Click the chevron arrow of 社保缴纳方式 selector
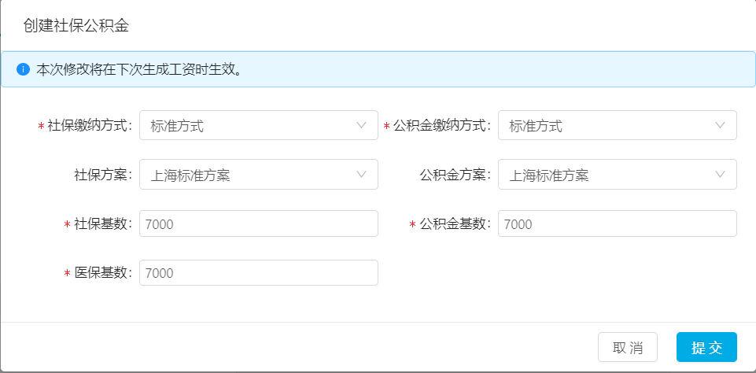 coord(362,125)
